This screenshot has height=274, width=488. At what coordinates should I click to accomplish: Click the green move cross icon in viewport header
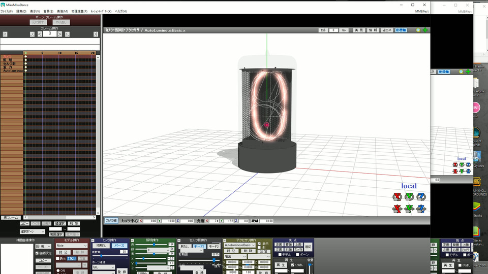tap(425, 30)
